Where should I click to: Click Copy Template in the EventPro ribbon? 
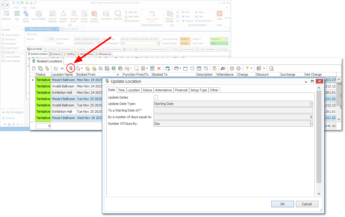[x=39, y=16]
